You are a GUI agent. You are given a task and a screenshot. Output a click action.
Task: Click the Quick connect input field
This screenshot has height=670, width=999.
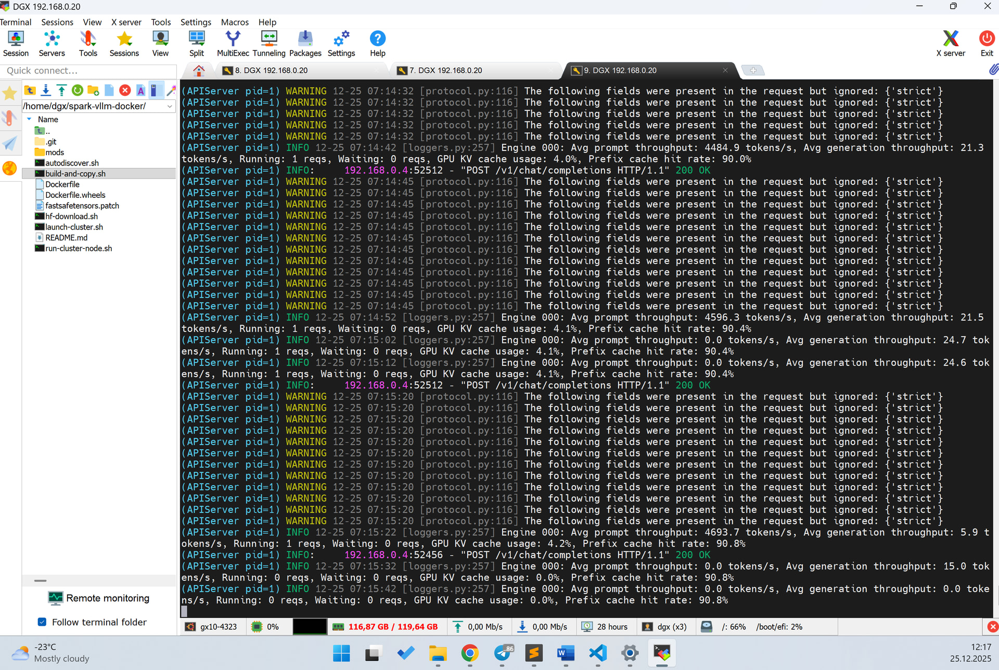point(88,70)
